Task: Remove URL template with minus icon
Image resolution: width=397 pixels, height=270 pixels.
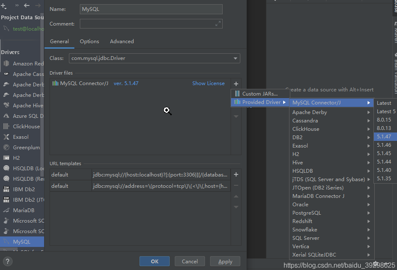Action: pyautogui.click(x=236, y=185)
